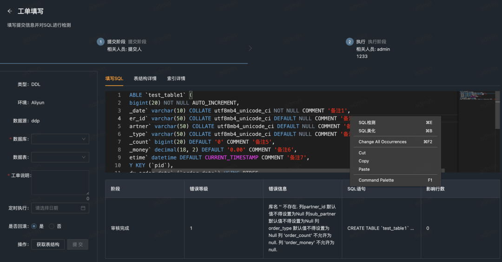Click the step 1 提交阶段 circle icon
The height and width of the screenshot is (262, 502).
pyautogui.click(x=100, y=42)
